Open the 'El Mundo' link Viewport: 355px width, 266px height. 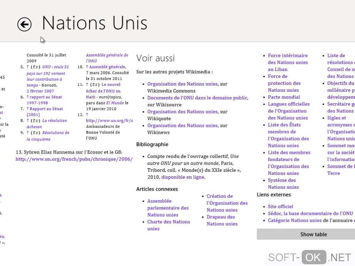(115, 103)
